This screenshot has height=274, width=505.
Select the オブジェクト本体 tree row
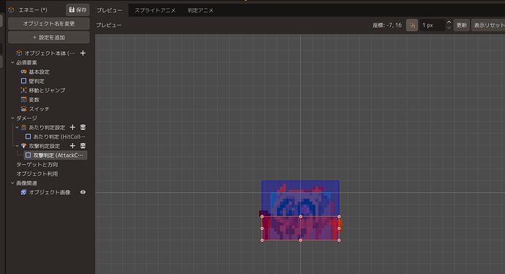[x=49, y=53]
